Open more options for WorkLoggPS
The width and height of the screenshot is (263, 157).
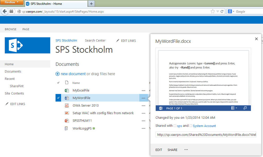coord(143,129)
